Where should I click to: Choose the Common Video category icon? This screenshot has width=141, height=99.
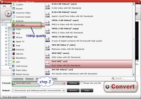pos(14,13)
